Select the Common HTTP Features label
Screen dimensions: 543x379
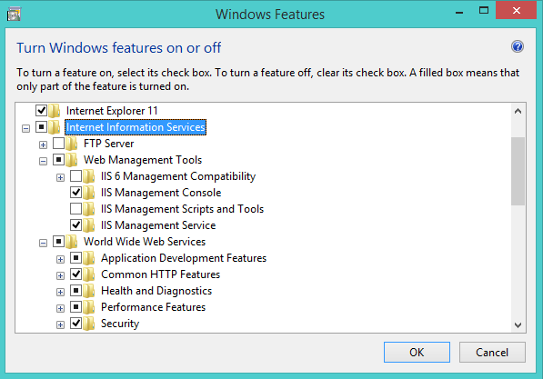[x=160, y=274]
